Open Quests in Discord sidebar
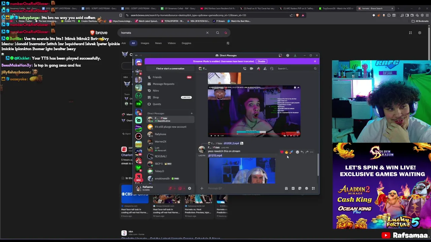This screenshot has height=242, width=431. pos(170,104)
